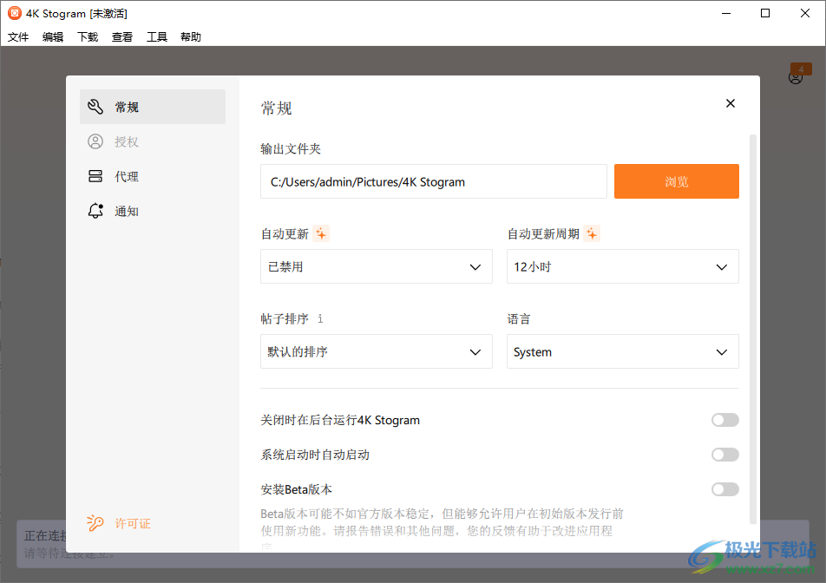Click the info icon beside 帖子排序
Viewport: 826px width, 583px height.
pos(320,318)
